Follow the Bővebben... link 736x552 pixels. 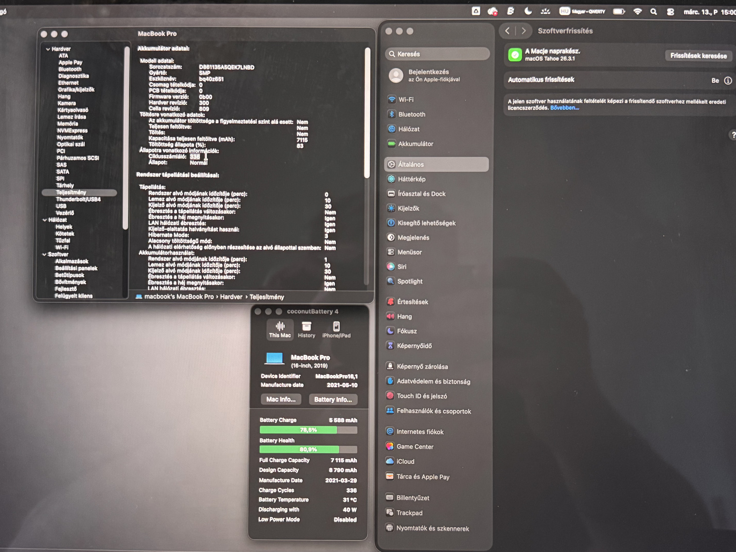(x=565, y=108)
